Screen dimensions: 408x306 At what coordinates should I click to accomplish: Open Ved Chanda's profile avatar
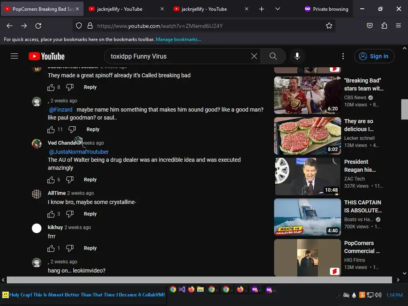coord(37,143)
